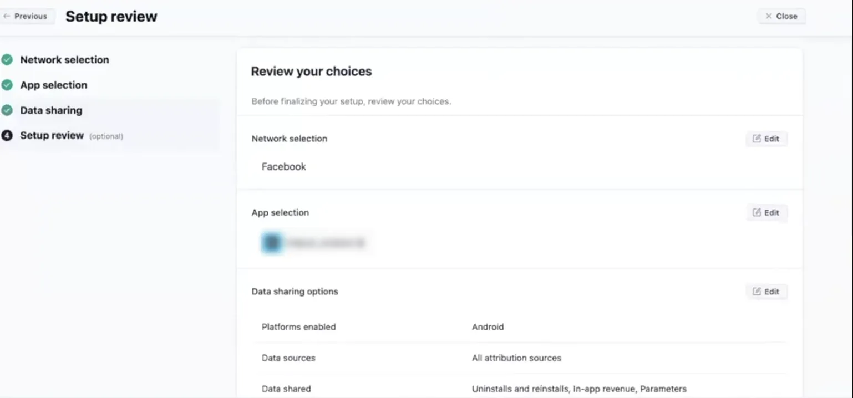Image resolution: width=853 pixels, height=398 pixels.
Task: Click the pencil icon beside Network selection Edit
Action: click(756, 139)
